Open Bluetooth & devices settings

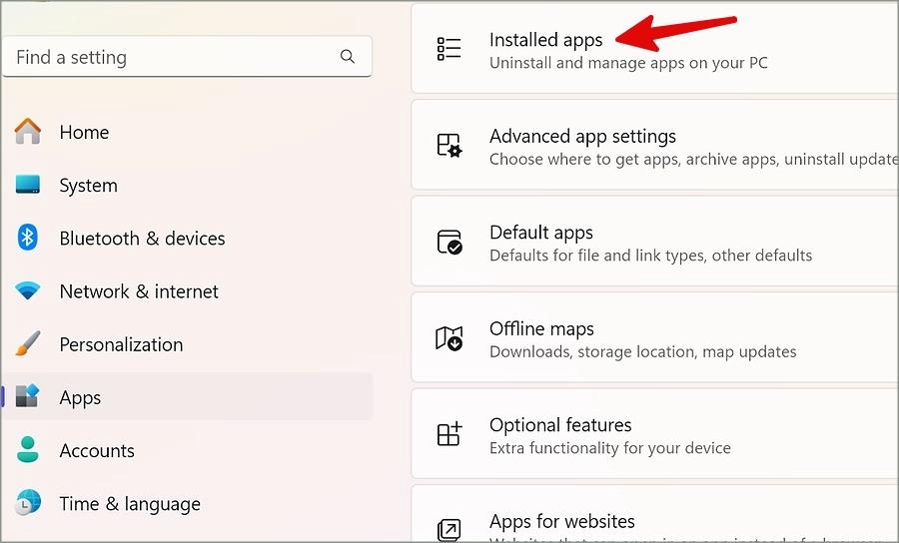[142, 239]
